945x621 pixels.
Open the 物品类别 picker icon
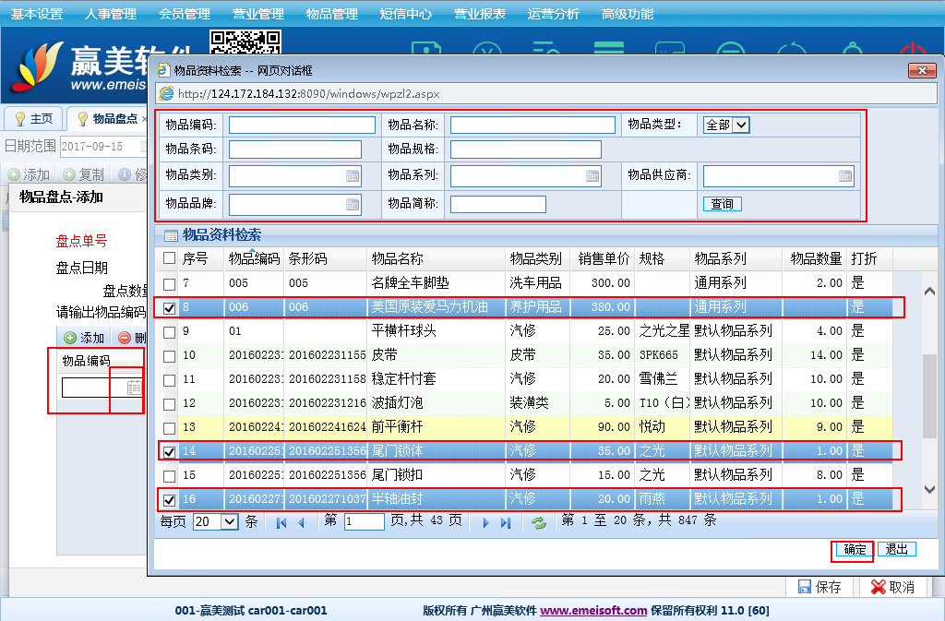pyautogui.click(x=353, y=176)
